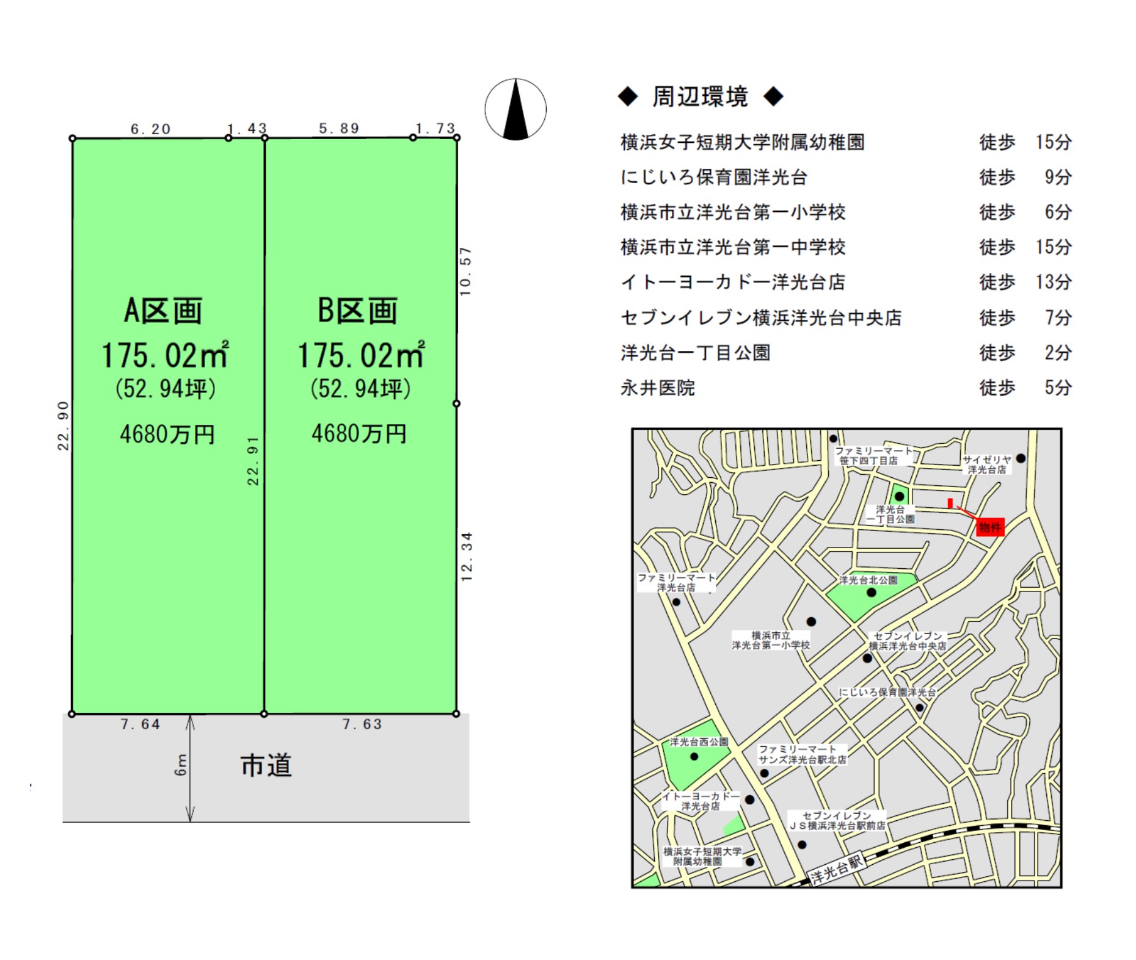Image resolution: width=1136 pixels, height=960 pixels.
Task: Click the diamond left of 周辺環境 heading
Action: tap(627, 96)
